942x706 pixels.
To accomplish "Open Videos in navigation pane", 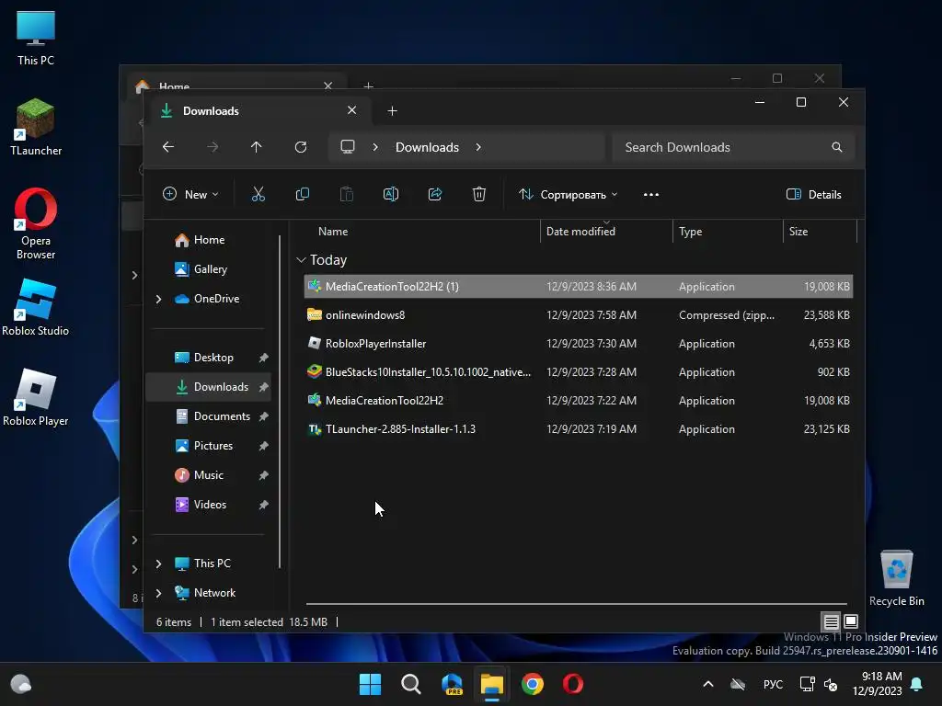I will 209,505.
